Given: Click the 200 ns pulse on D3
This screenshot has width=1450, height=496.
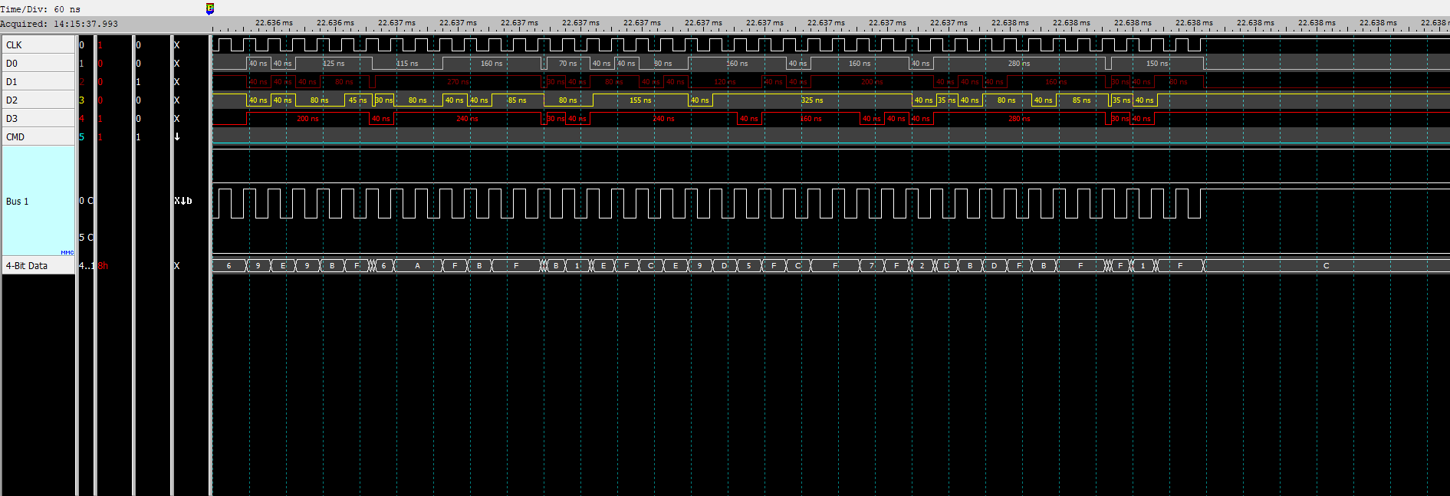Looking at the screenshot, I should [x=307, y=119].
